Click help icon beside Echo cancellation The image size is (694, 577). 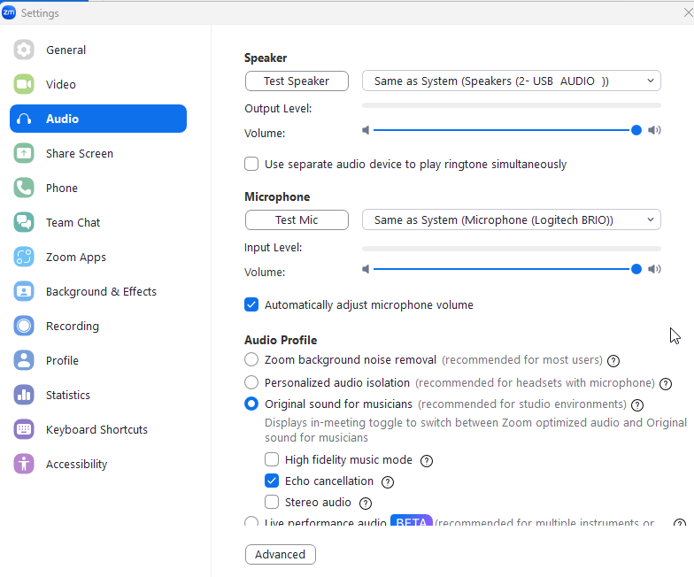[x=388, y=482]
